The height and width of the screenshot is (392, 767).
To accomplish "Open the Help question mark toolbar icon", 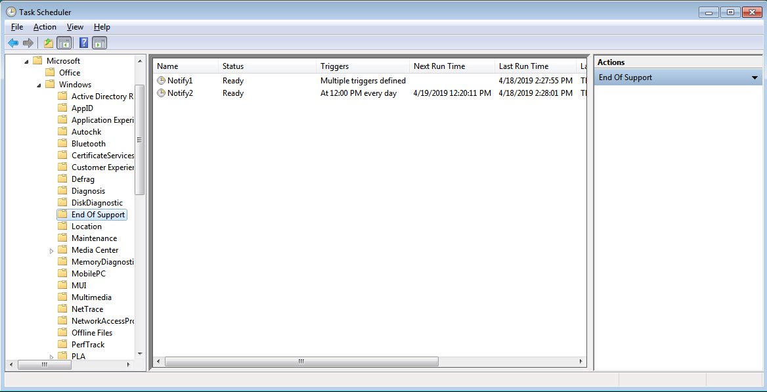I will pos(83,43).
